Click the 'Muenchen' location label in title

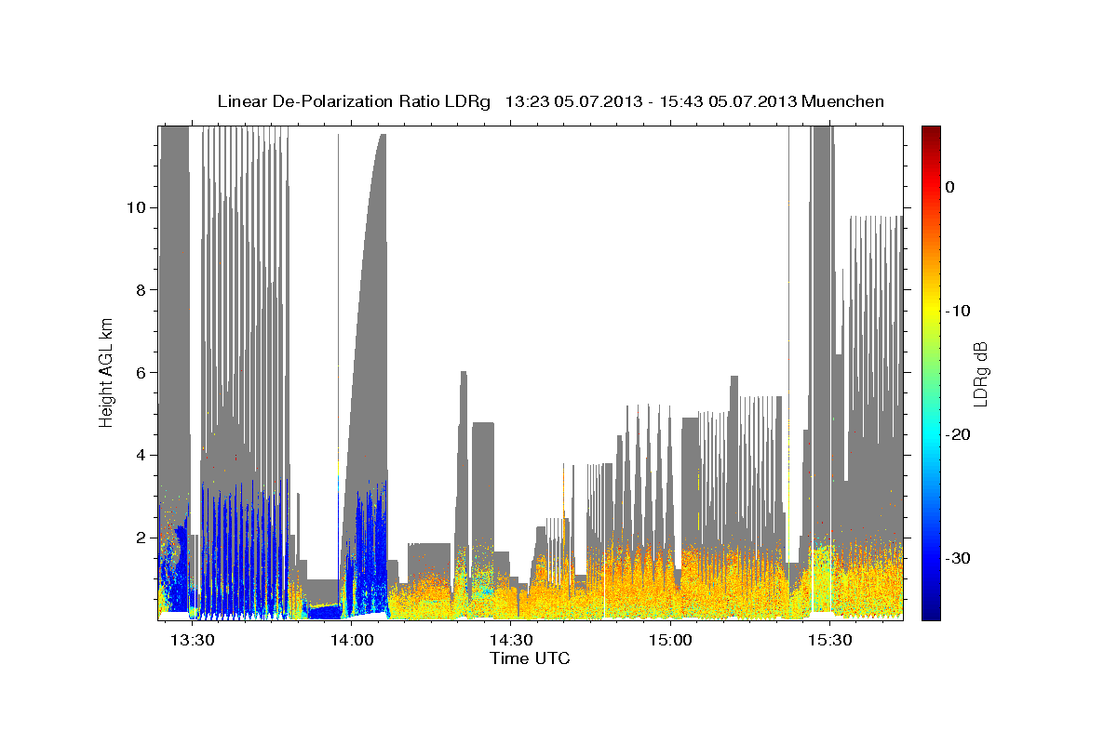844,101
